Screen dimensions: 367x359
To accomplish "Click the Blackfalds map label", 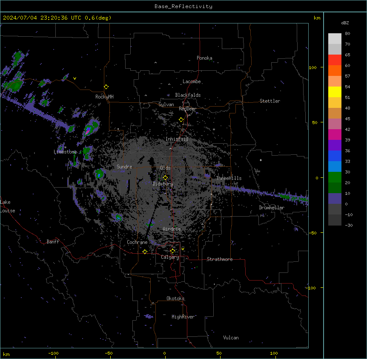I will pyautogui.click(x=188, y=95).
